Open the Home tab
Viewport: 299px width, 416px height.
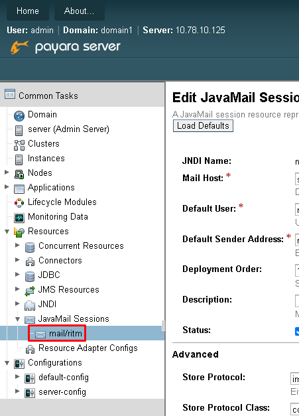[28, 11]
